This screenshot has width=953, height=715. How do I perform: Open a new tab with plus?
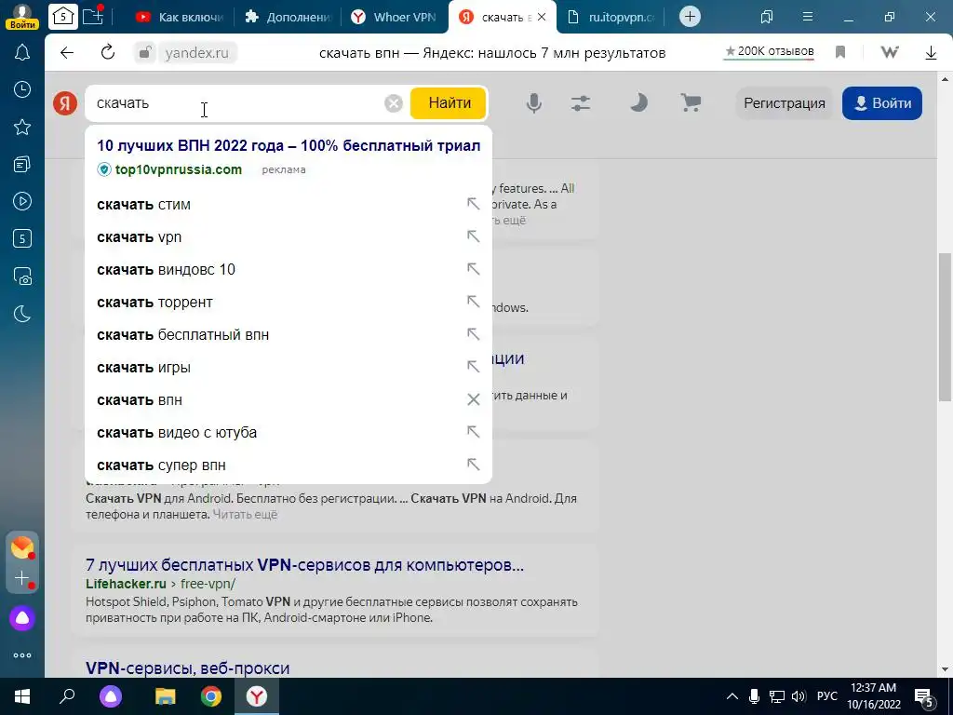pos(690,17)
